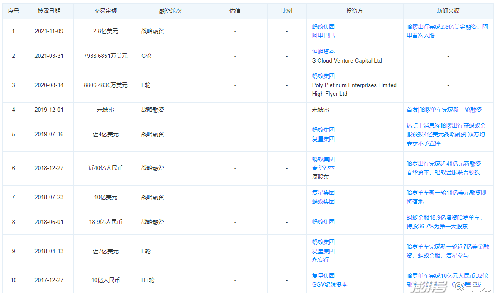Select the Poly Platinum Enterprises Limited investor text
This screenshot has height=296, width=498.
click(x=354, y=85)
